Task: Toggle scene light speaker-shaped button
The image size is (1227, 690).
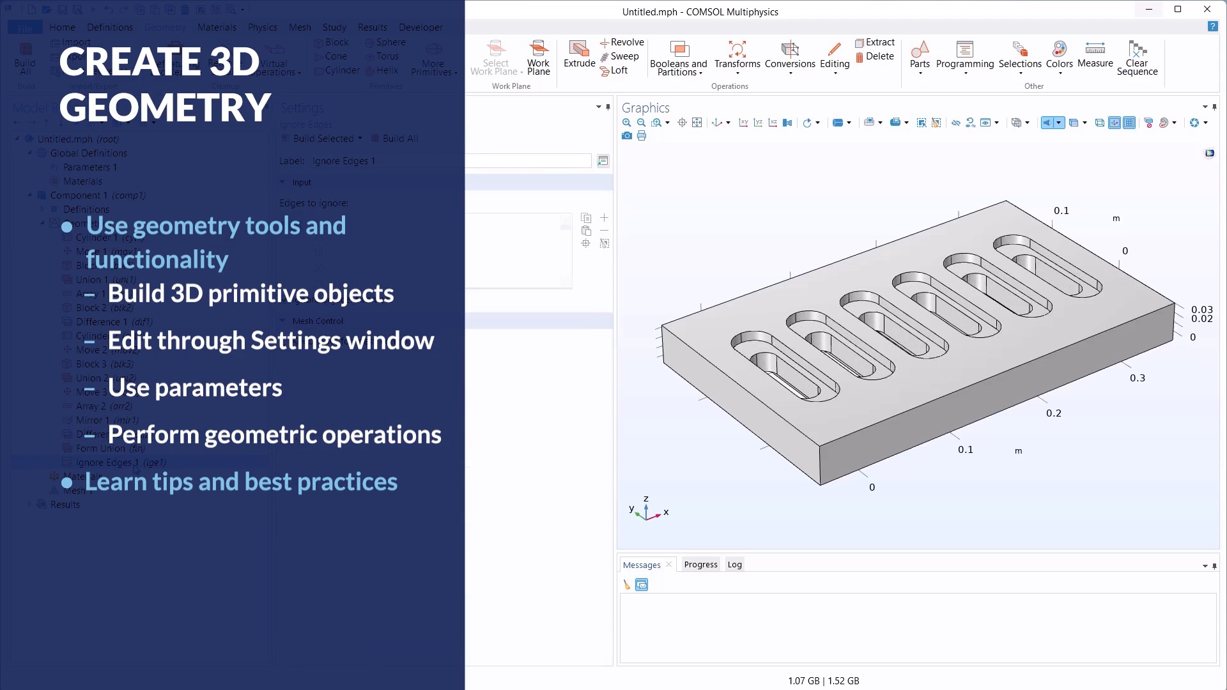Action: click(1047, 123)
